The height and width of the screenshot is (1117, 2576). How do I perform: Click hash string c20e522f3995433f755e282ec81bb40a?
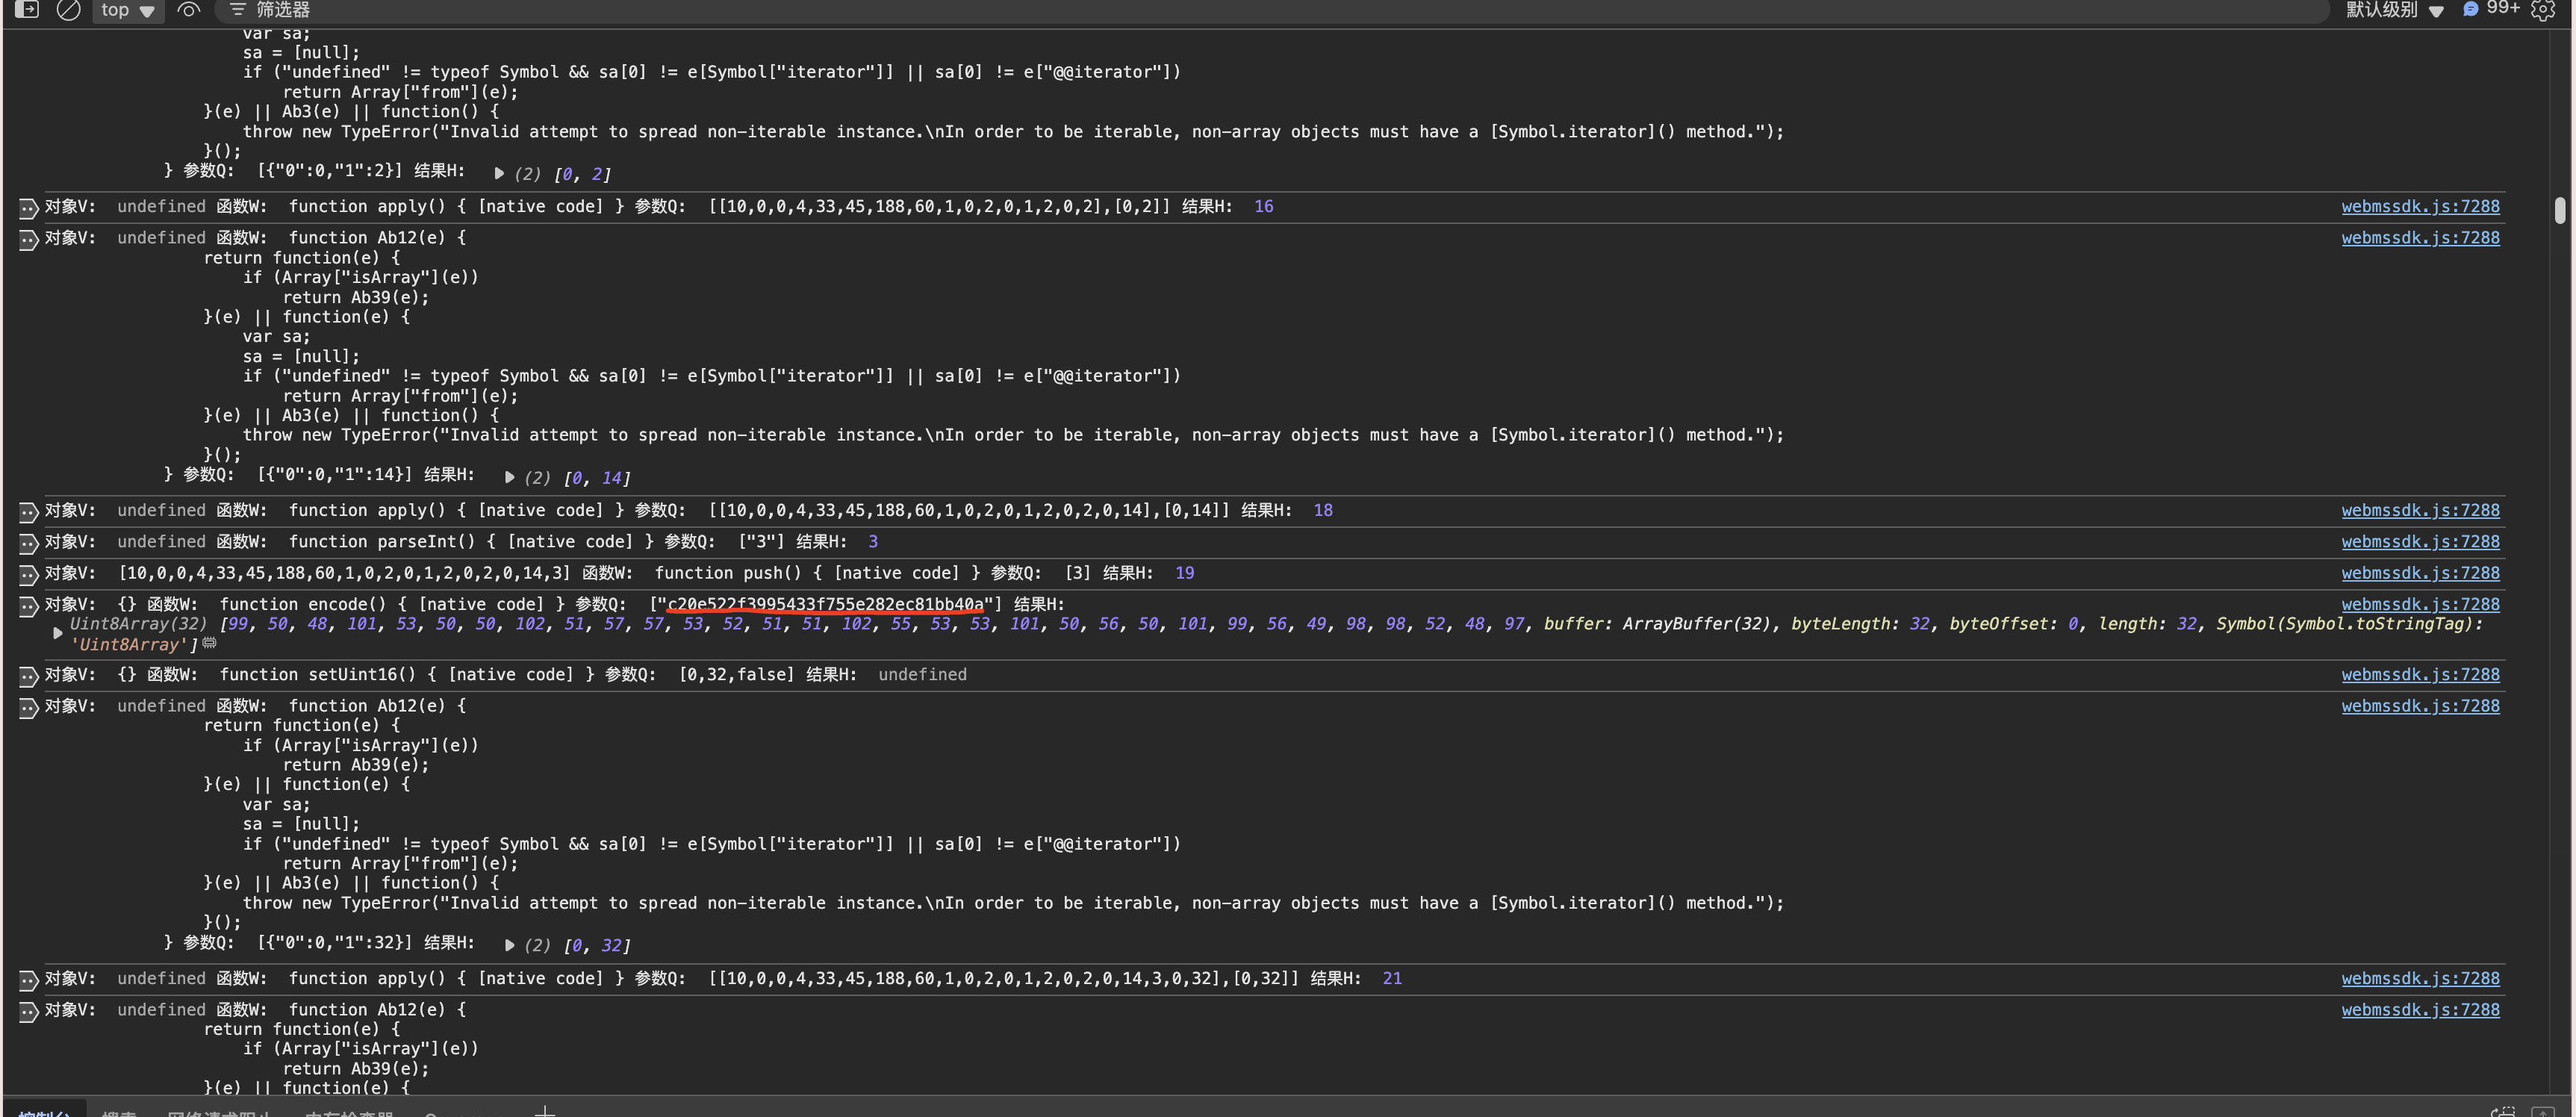pos(825,604)
